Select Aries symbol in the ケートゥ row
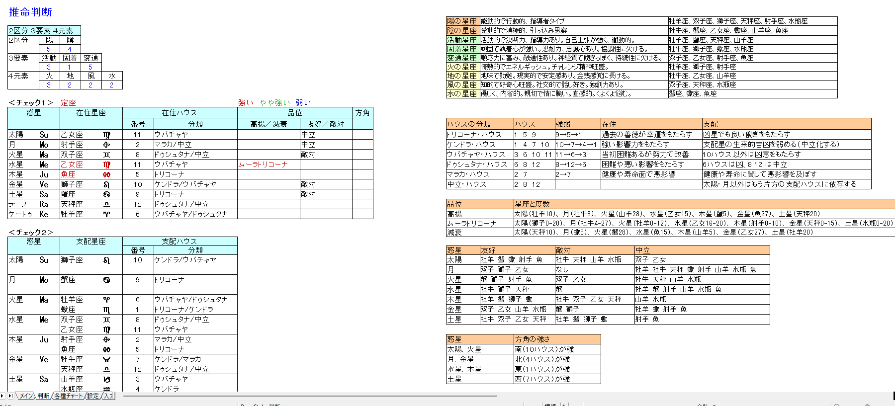Viewport: 895px width, 406px height. tap(106, 214)
